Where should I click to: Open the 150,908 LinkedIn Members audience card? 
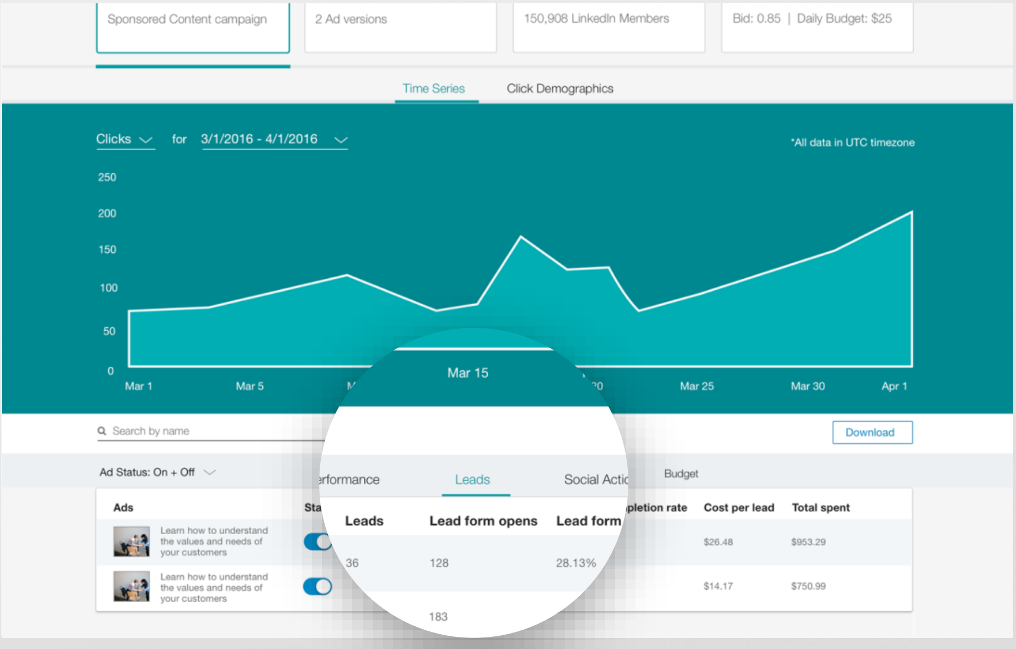tap(608, 26)
